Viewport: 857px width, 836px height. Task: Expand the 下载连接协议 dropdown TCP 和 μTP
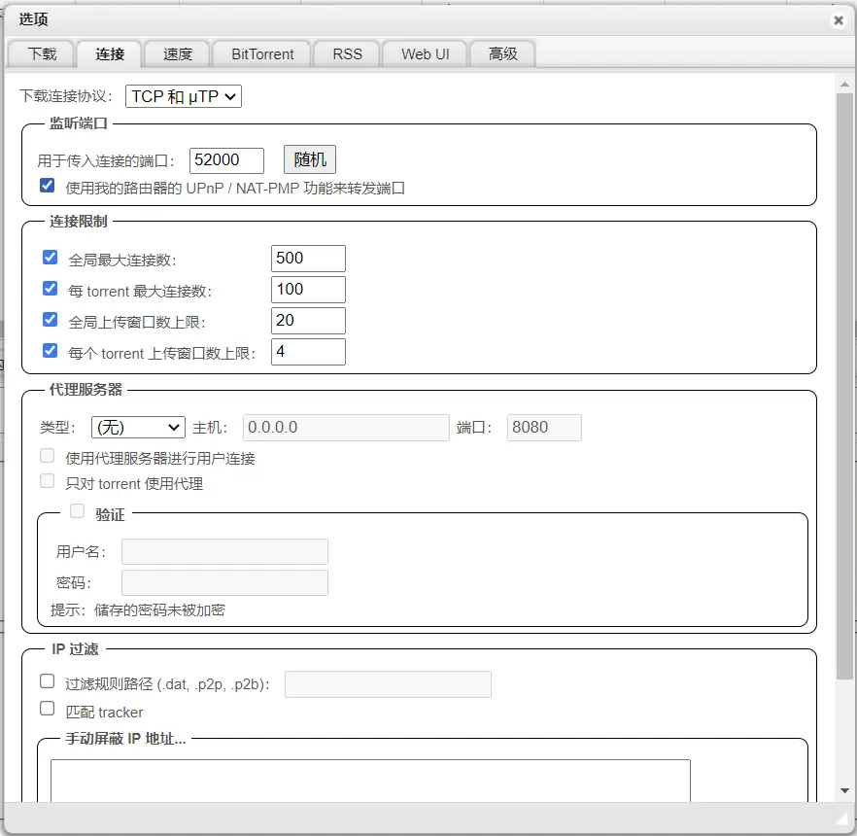(x=183, y=96)
